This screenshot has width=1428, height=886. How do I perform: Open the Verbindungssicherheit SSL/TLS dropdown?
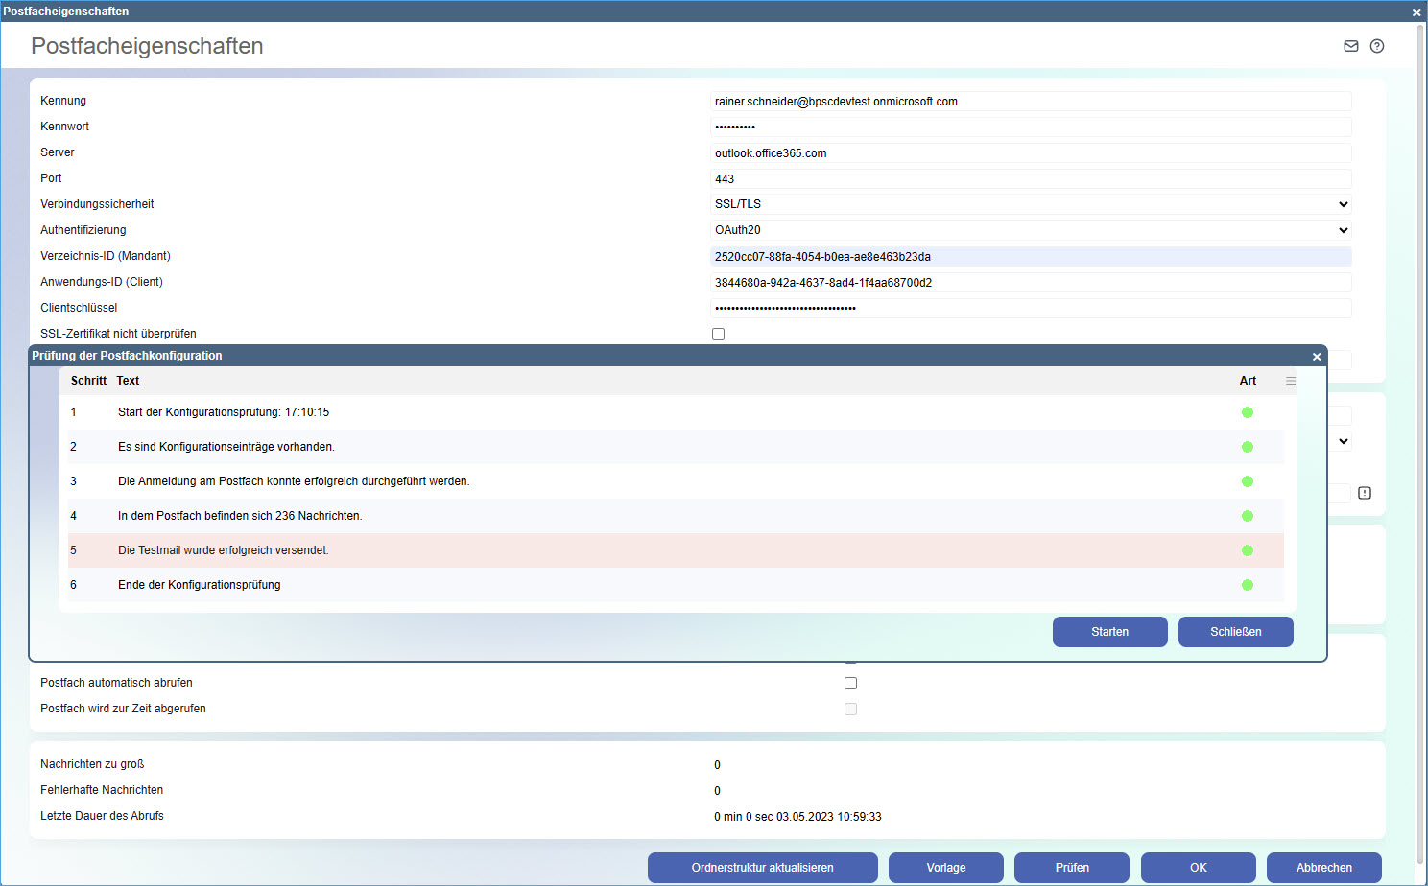click(1031, 204)
